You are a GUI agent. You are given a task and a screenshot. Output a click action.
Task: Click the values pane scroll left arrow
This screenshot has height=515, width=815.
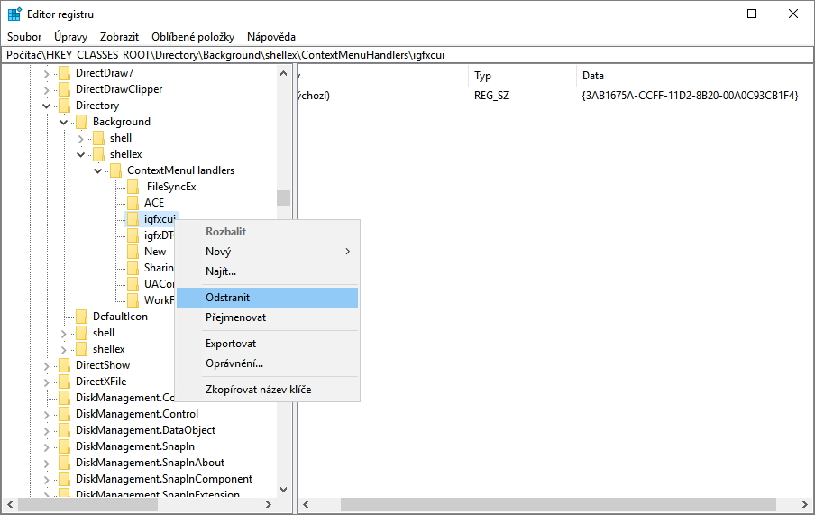click(306, 504)
